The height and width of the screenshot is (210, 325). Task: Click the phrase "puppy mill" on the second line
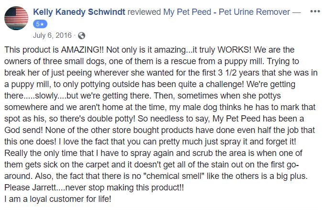244,61
